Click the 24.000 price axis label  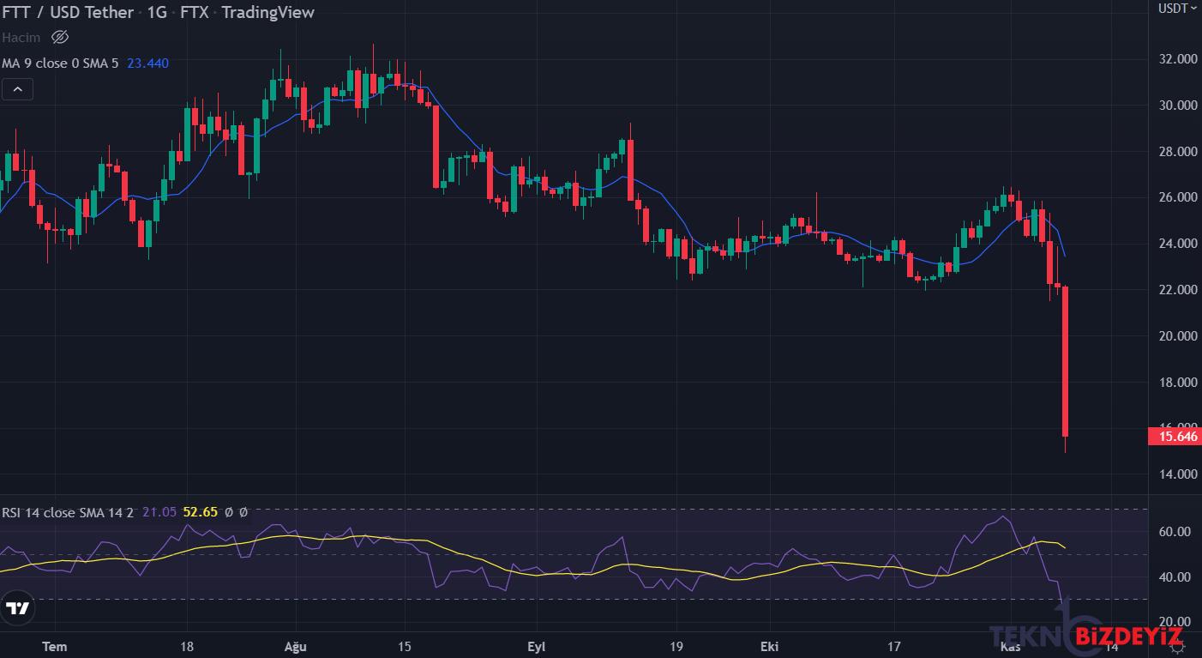coord(1177,244)
